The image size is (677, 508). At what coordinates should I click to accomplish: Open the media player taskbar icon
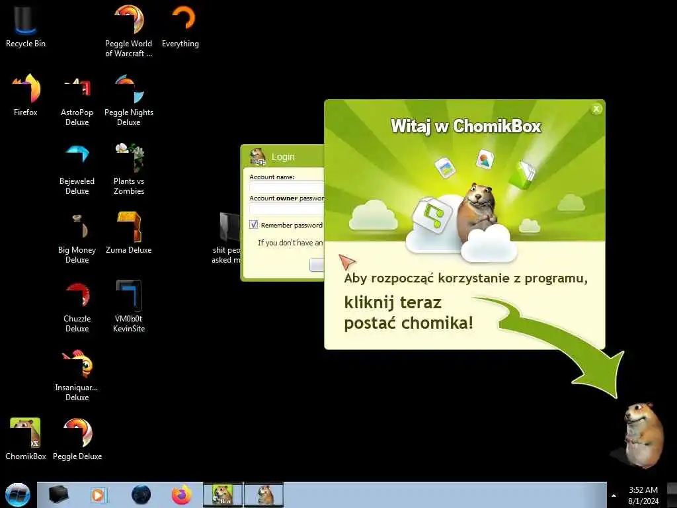(99, 495)
